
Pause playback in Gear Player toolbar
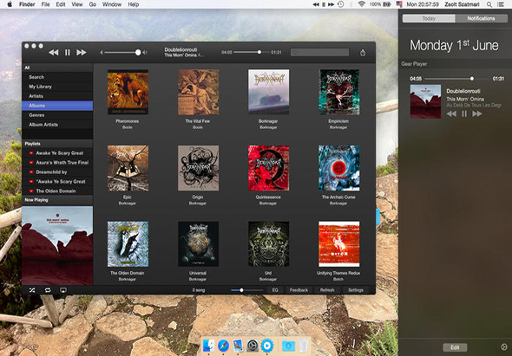pos(68,53)
